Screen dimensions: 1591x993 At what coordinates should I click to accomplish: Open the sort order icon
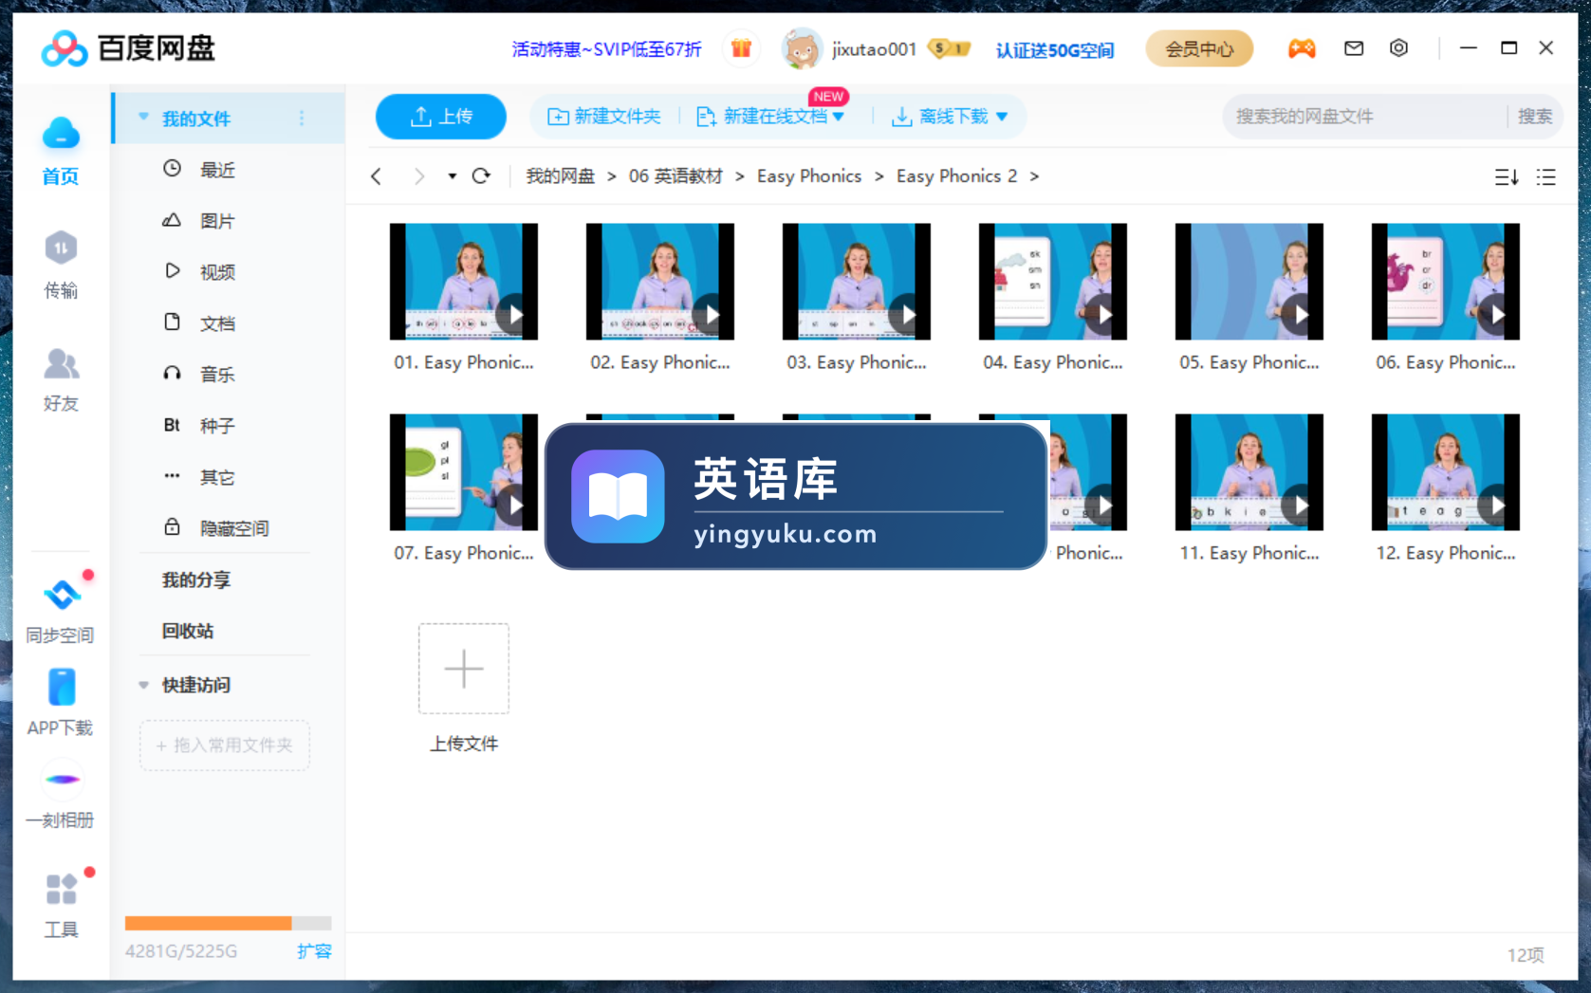point(1507,177)
